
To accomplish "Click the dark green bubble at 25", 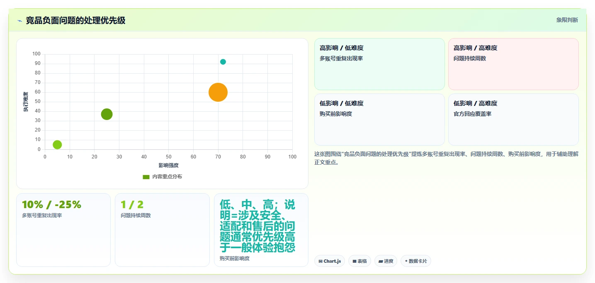I will [x=107, y=114].
